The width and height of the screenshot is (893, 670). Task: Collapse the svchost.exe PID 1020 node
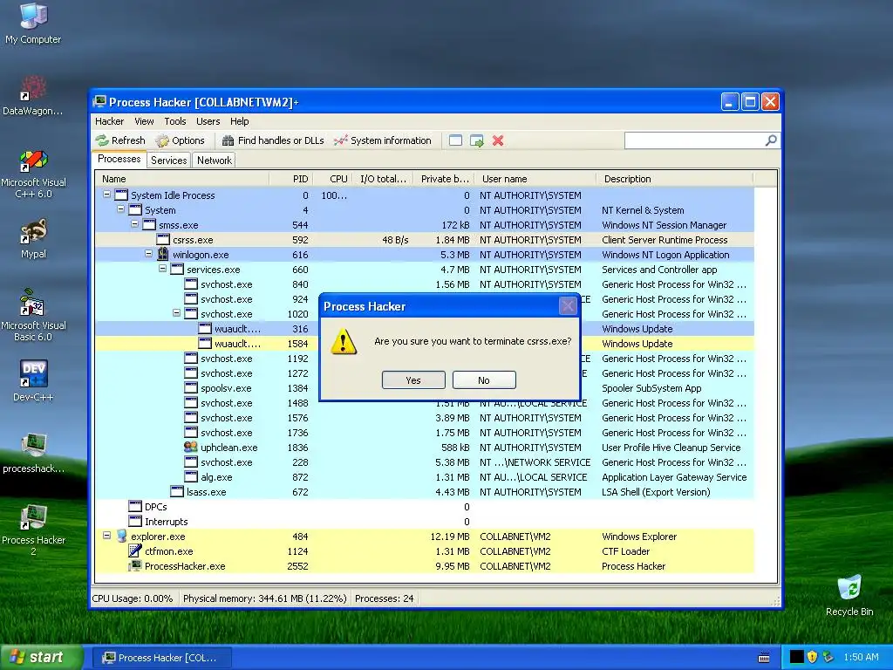(x=176, y=313)
